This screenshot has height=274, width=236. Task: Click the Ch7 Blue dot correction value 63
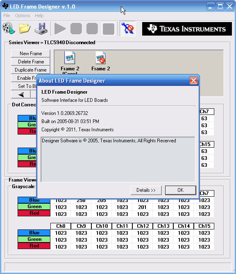(206, 119)
